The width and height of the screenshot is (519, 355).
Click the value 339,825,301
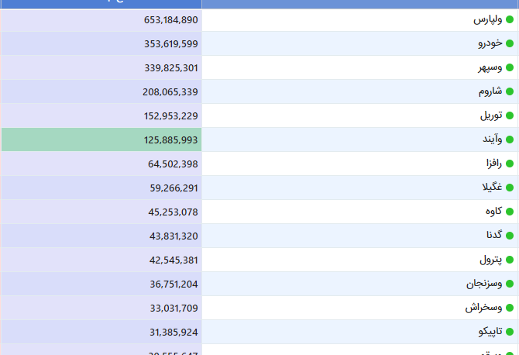tap(170, 68)
